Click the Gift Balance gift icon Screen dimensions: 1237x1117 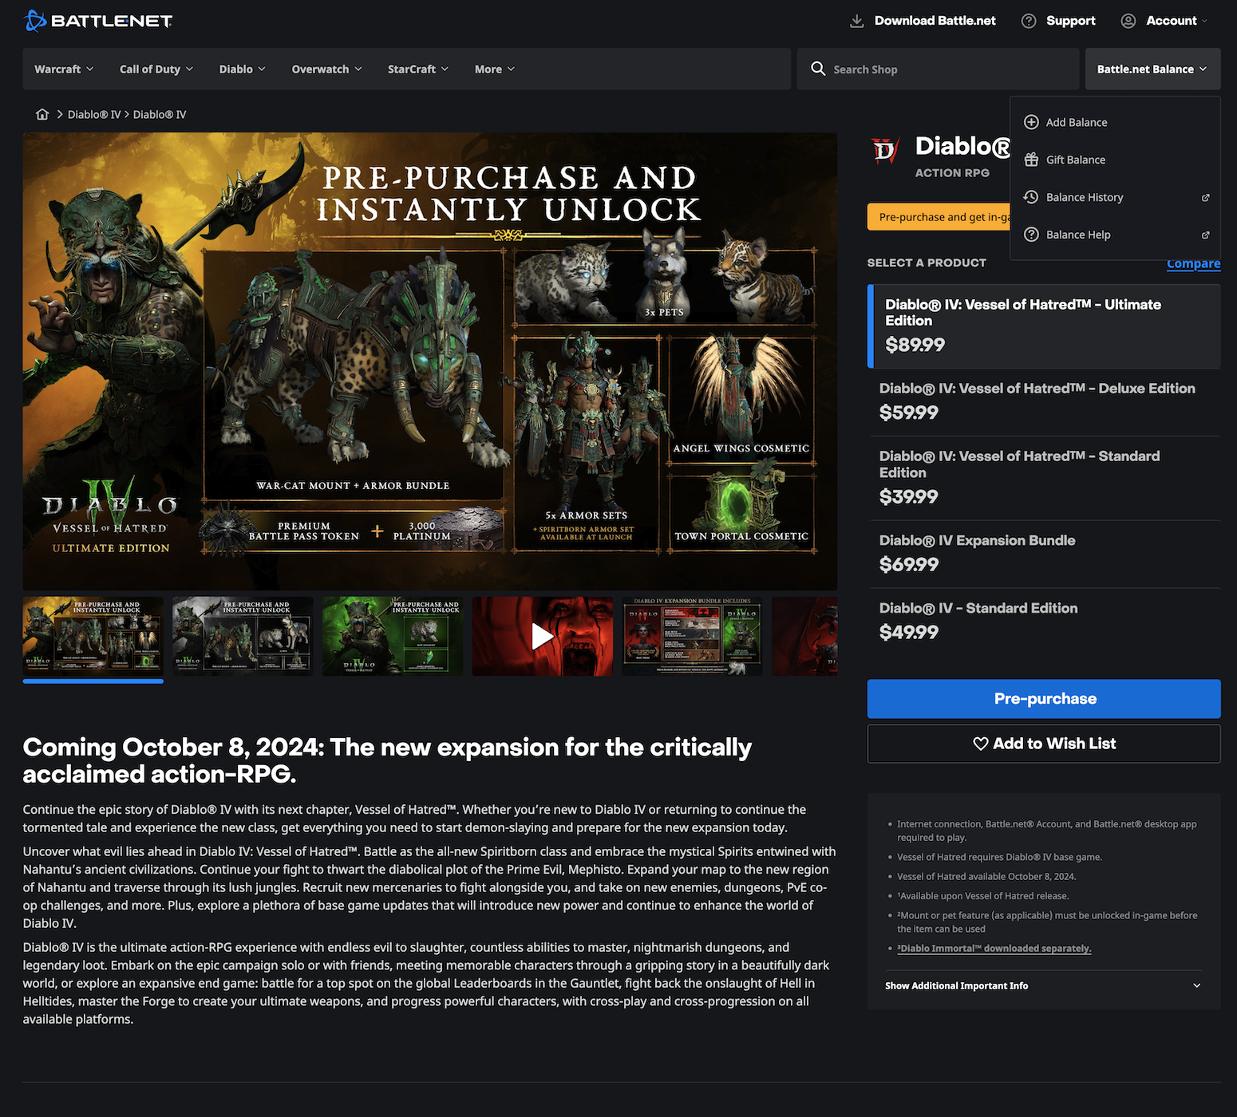[x=1031, y=160]
